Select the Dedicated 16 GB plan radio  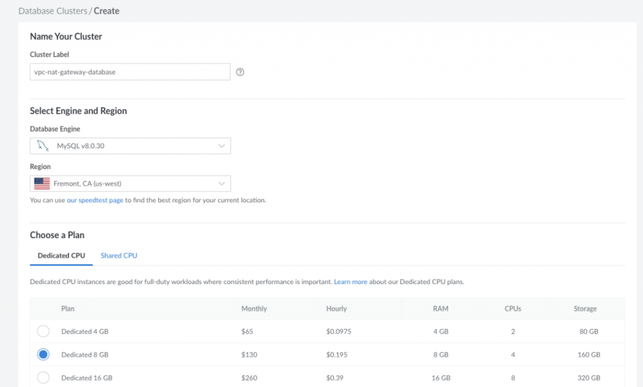tap(43, 378)
